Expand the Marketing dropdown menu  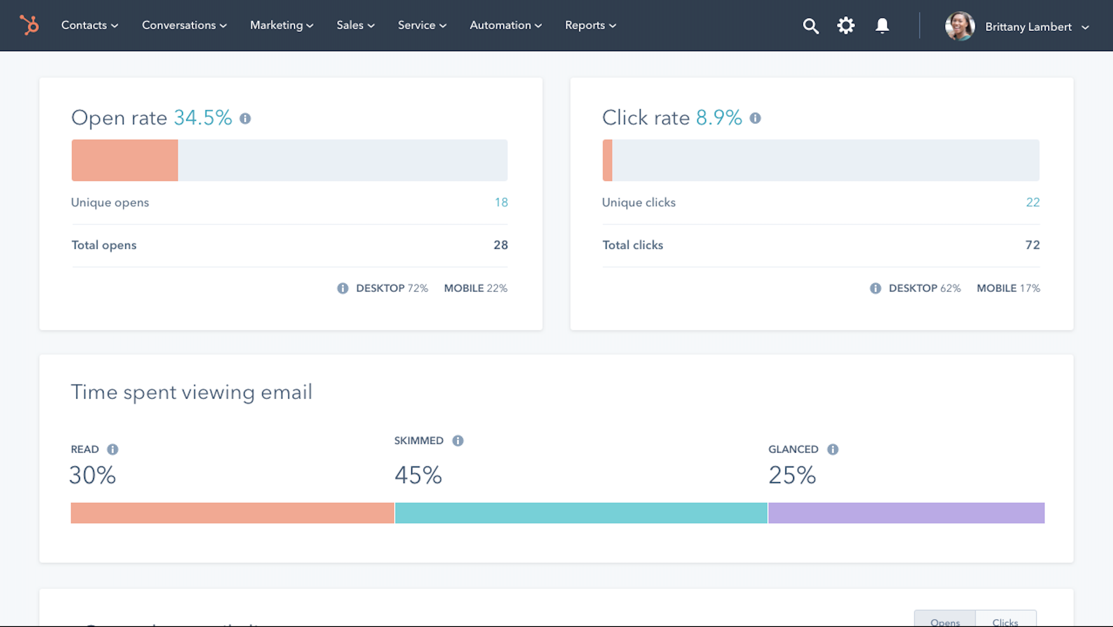281,25
